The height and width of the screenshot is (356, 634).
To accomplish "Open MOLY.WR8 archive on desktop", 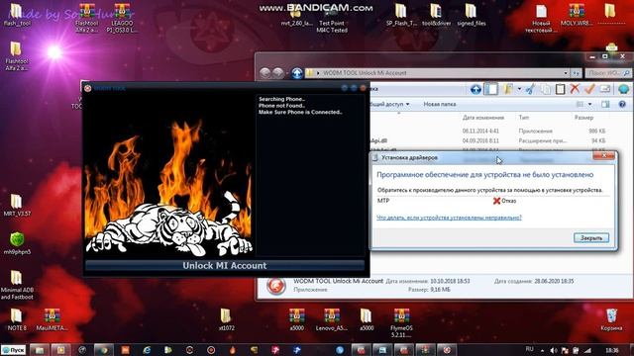I will pyautogui.click(x=577, y=15).
